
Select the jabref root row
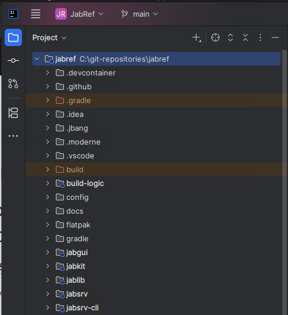pyautogui.click(x=156, y=59)
